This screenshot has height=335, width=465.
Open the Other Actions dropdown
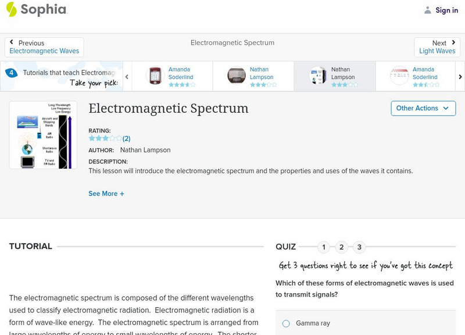(x=423, y=108)
